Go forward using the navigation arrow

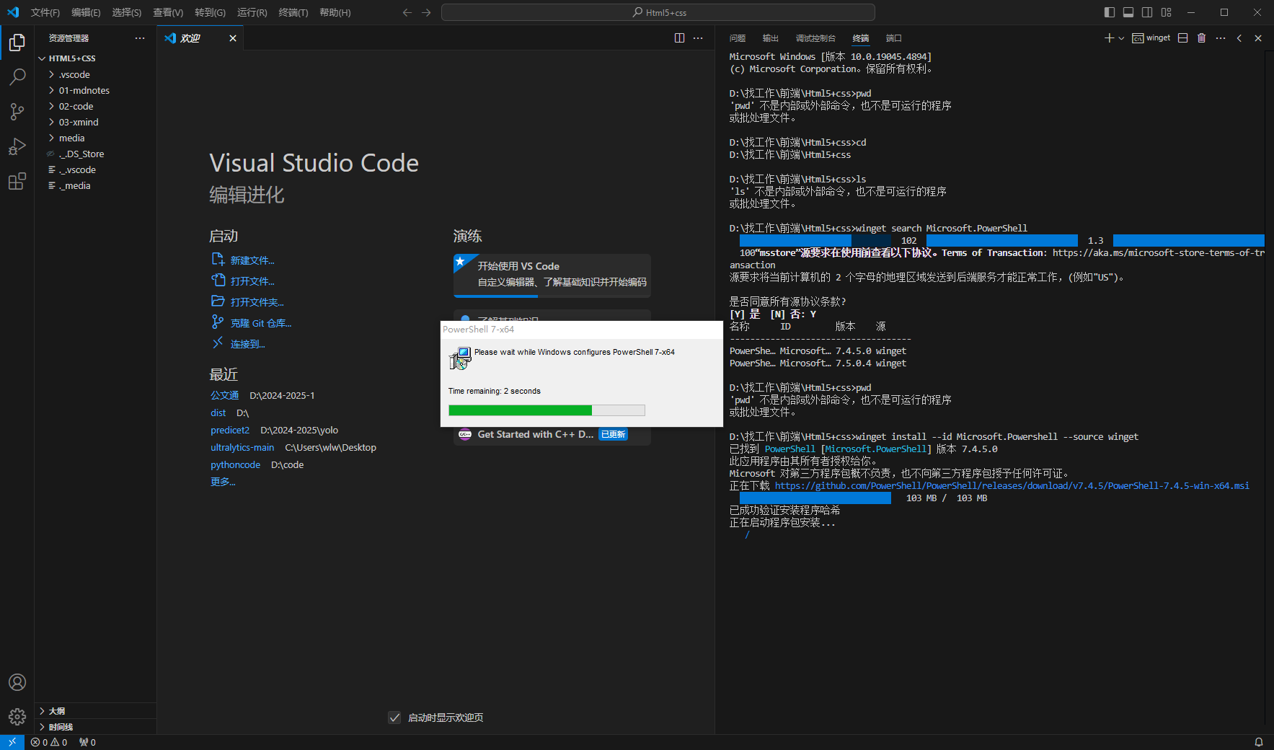tap(426, 12)
